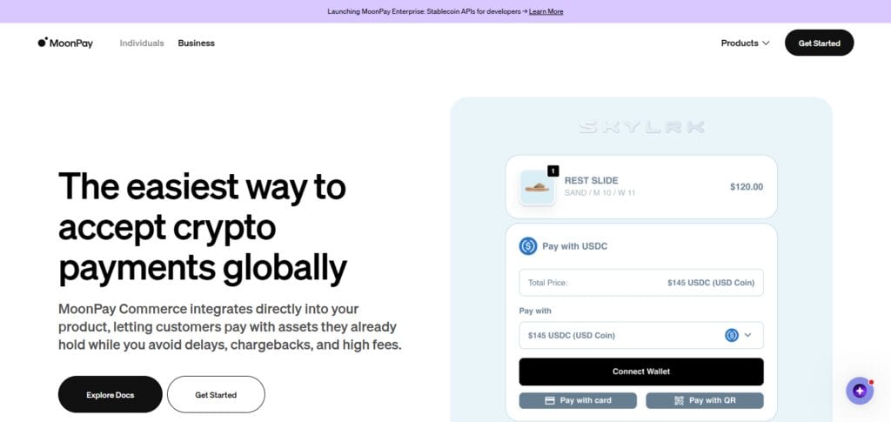This screenshot has height=422, width=891.
Task: Open the Products menu
Action: click(x=745, y=44)
